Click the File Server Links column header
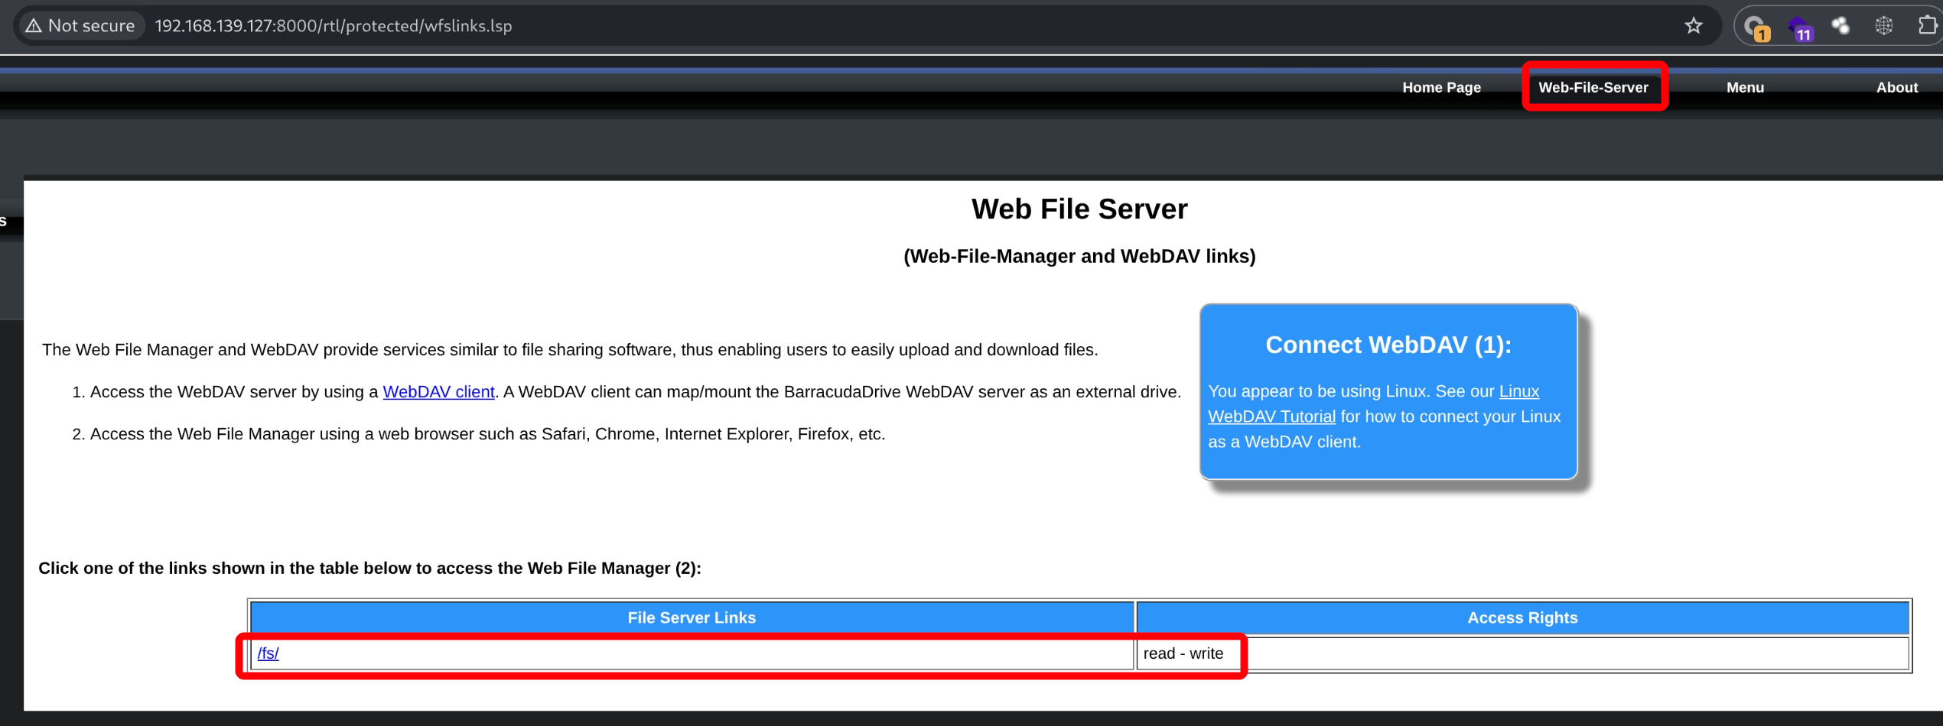This screenshot has width=1943, height=726. click(x=692, y=617)
